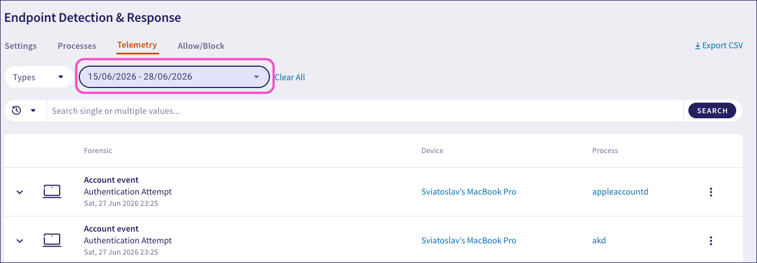Focus the Search single or multiple values field
This screenshot has height=263, width=757.
click(365, 110)
